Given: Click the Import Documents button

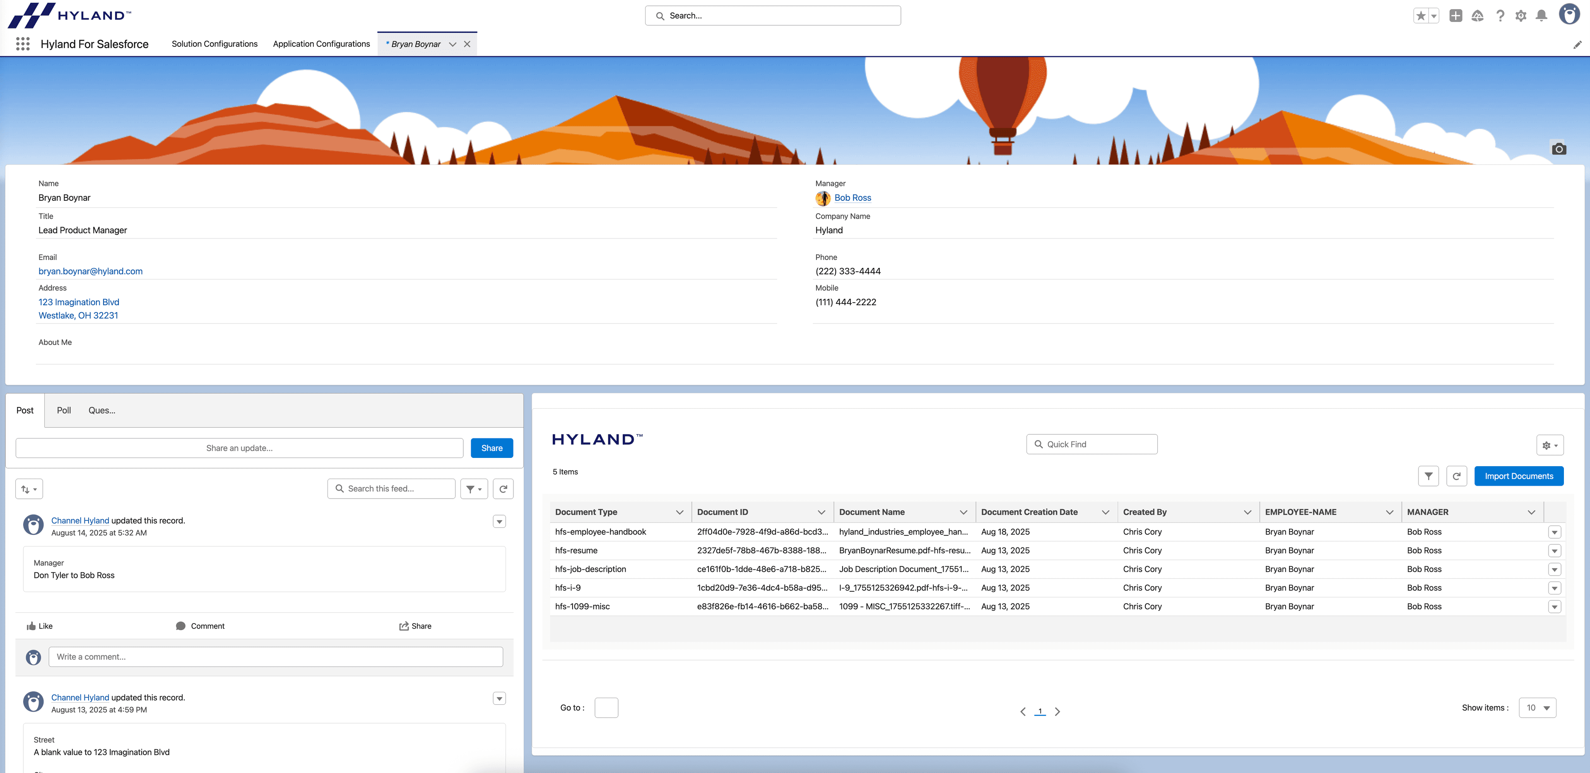Looking at the screenshot, I should (1519, 476).
